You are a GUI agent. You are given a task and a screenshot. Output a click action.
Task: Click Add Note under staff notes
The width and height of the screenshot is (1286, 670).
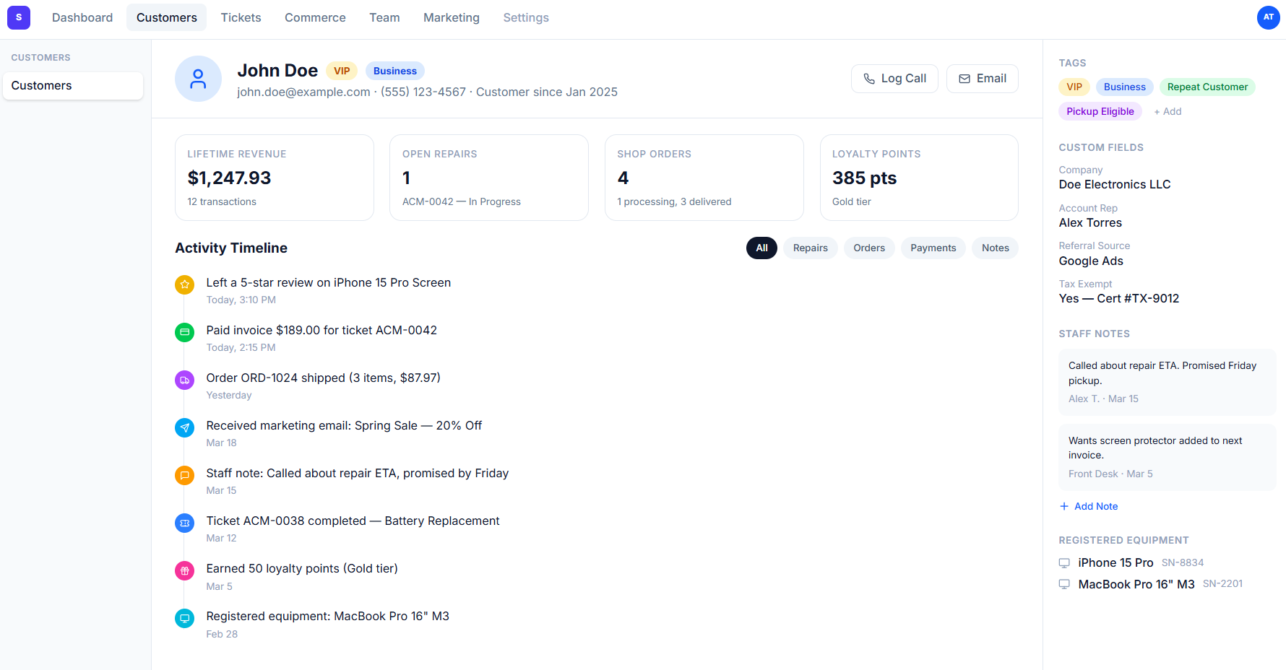[x=1089, y=506]
